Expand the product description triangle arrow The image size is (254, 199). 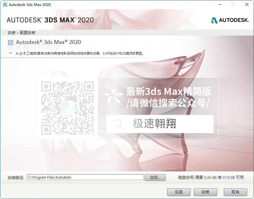[x=11, y=53]
